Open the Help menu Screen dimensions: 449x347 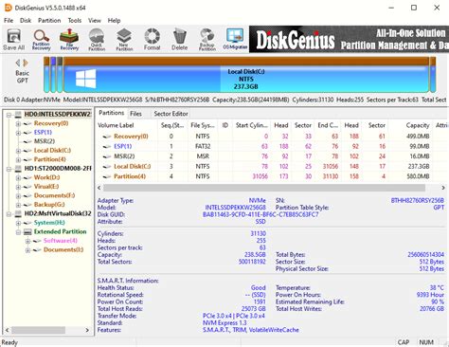[x=114, y=21]
